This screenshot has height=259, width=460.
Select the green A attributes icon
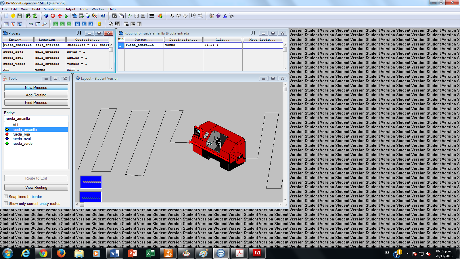click(x=55, y=24)
